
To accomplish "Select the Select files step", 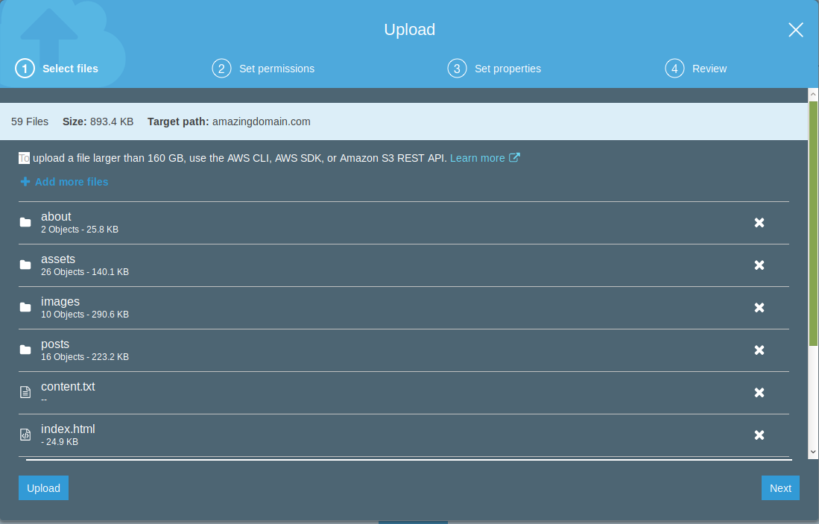I will pyautogui.click(x=57, y=69).
